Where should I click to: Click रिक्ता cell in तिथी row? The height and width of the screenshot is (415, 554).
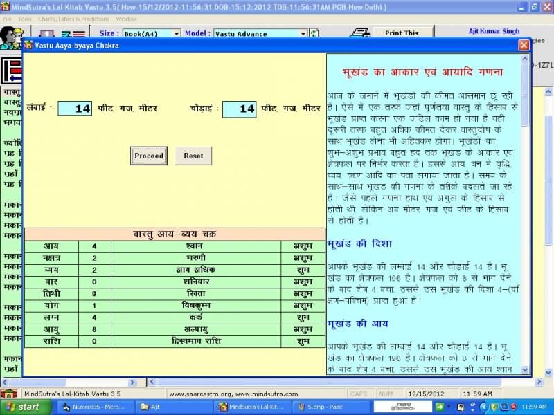(x=196, y=293)
